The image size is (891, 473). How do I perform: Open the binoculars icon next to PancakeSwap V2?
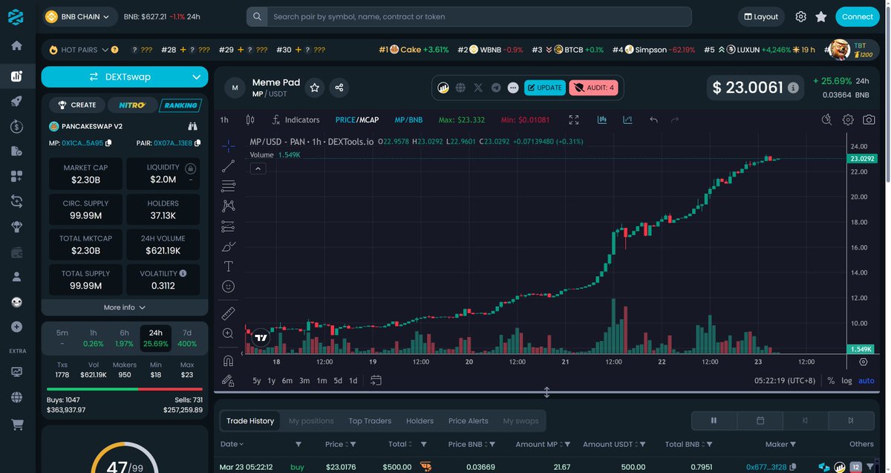(x=193, y=126)
